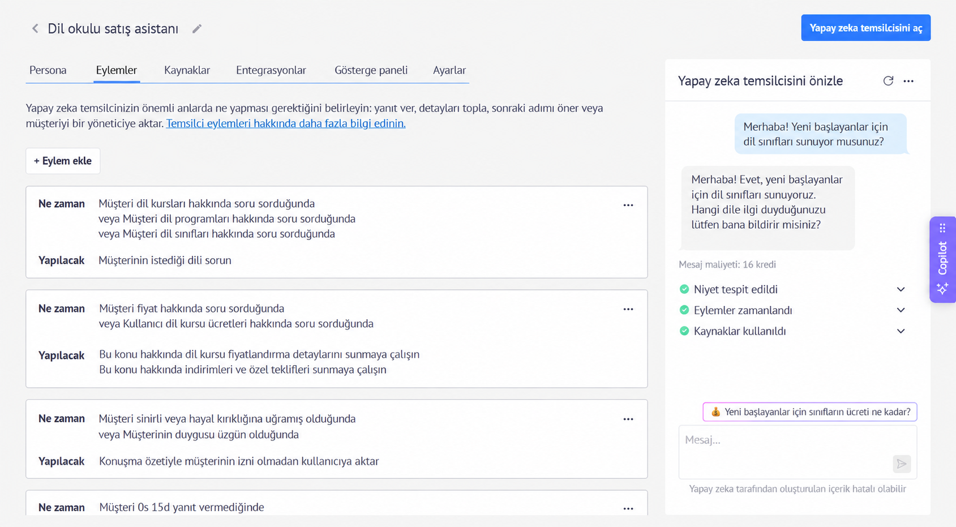Grab the Copilot drag handle dots

pos(942,228)
